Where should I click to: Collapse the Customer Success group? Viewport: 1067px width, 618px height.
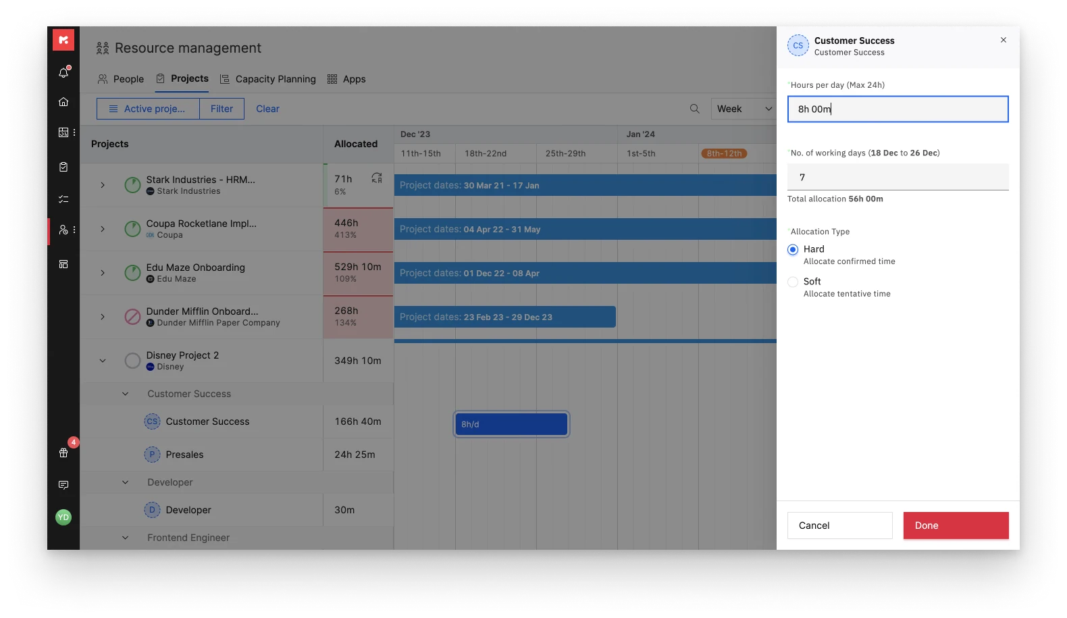point(125,394)
